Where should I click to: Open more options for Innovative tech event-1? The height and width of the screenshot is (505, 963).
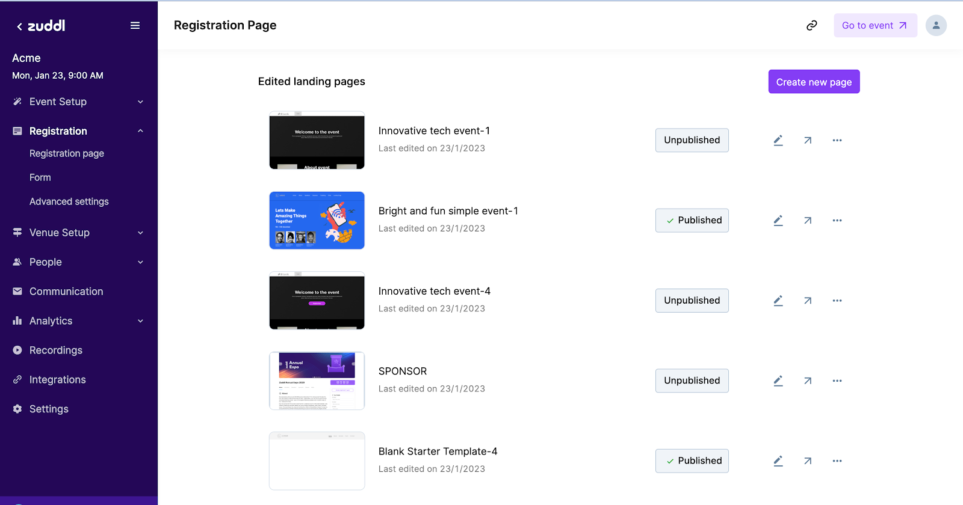[837, 140]
